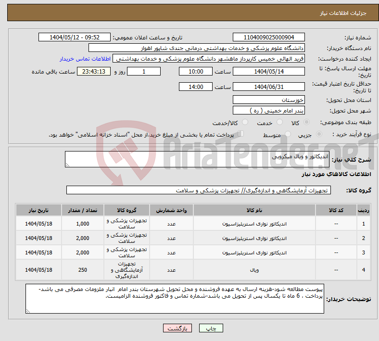Click the item name in row 2
Screen dimensions: 379x341
tap(254, 238)
